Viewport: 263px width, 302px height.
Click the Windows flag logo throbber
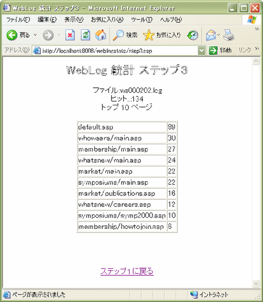[x=252, y=20]
